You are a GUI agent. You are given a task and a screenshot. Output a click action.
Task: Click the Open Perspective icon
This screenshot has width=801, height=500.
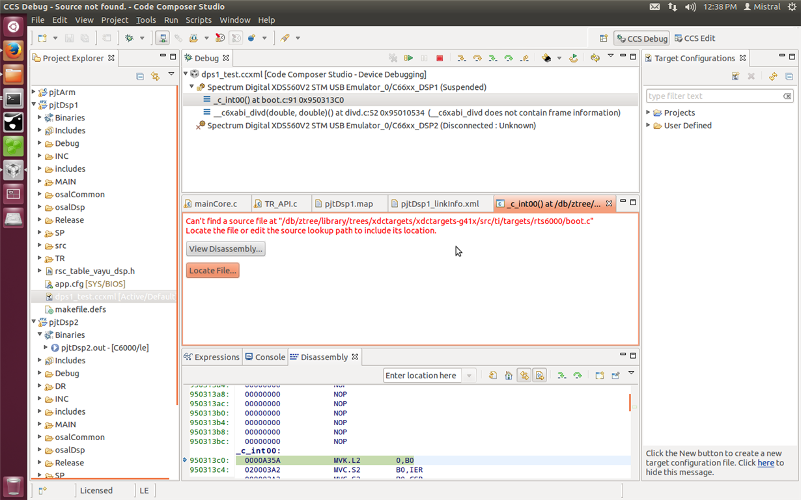pos(604,38)
